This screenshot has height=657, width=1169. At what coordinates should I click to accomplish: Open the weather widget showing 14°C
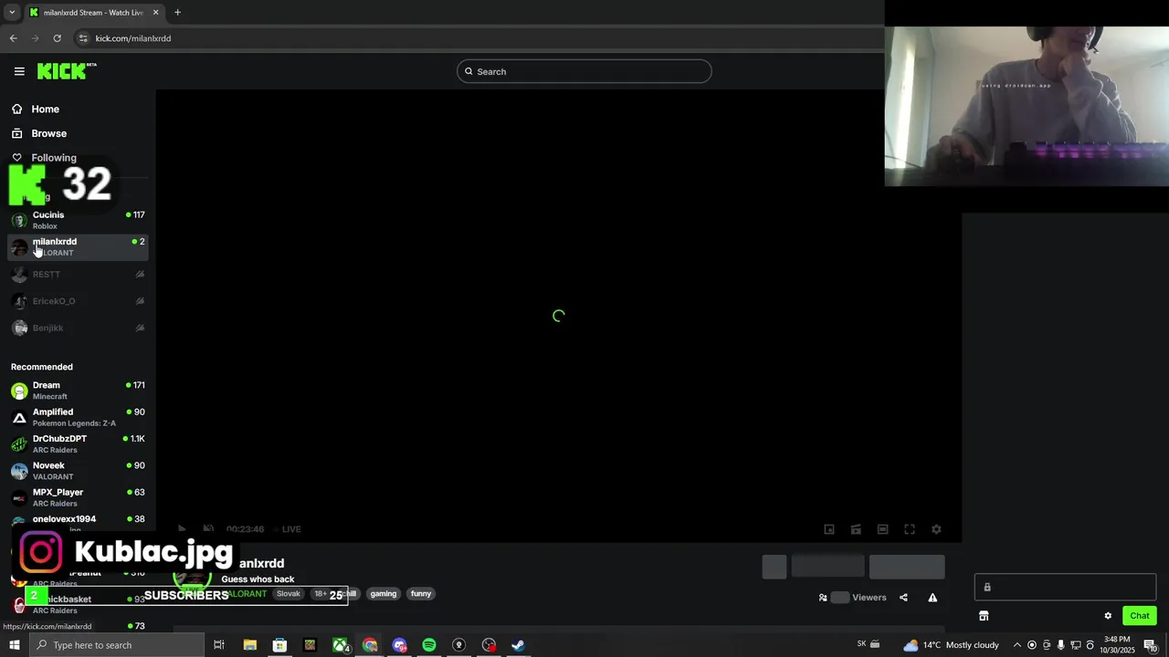click(x=951, y=645)
